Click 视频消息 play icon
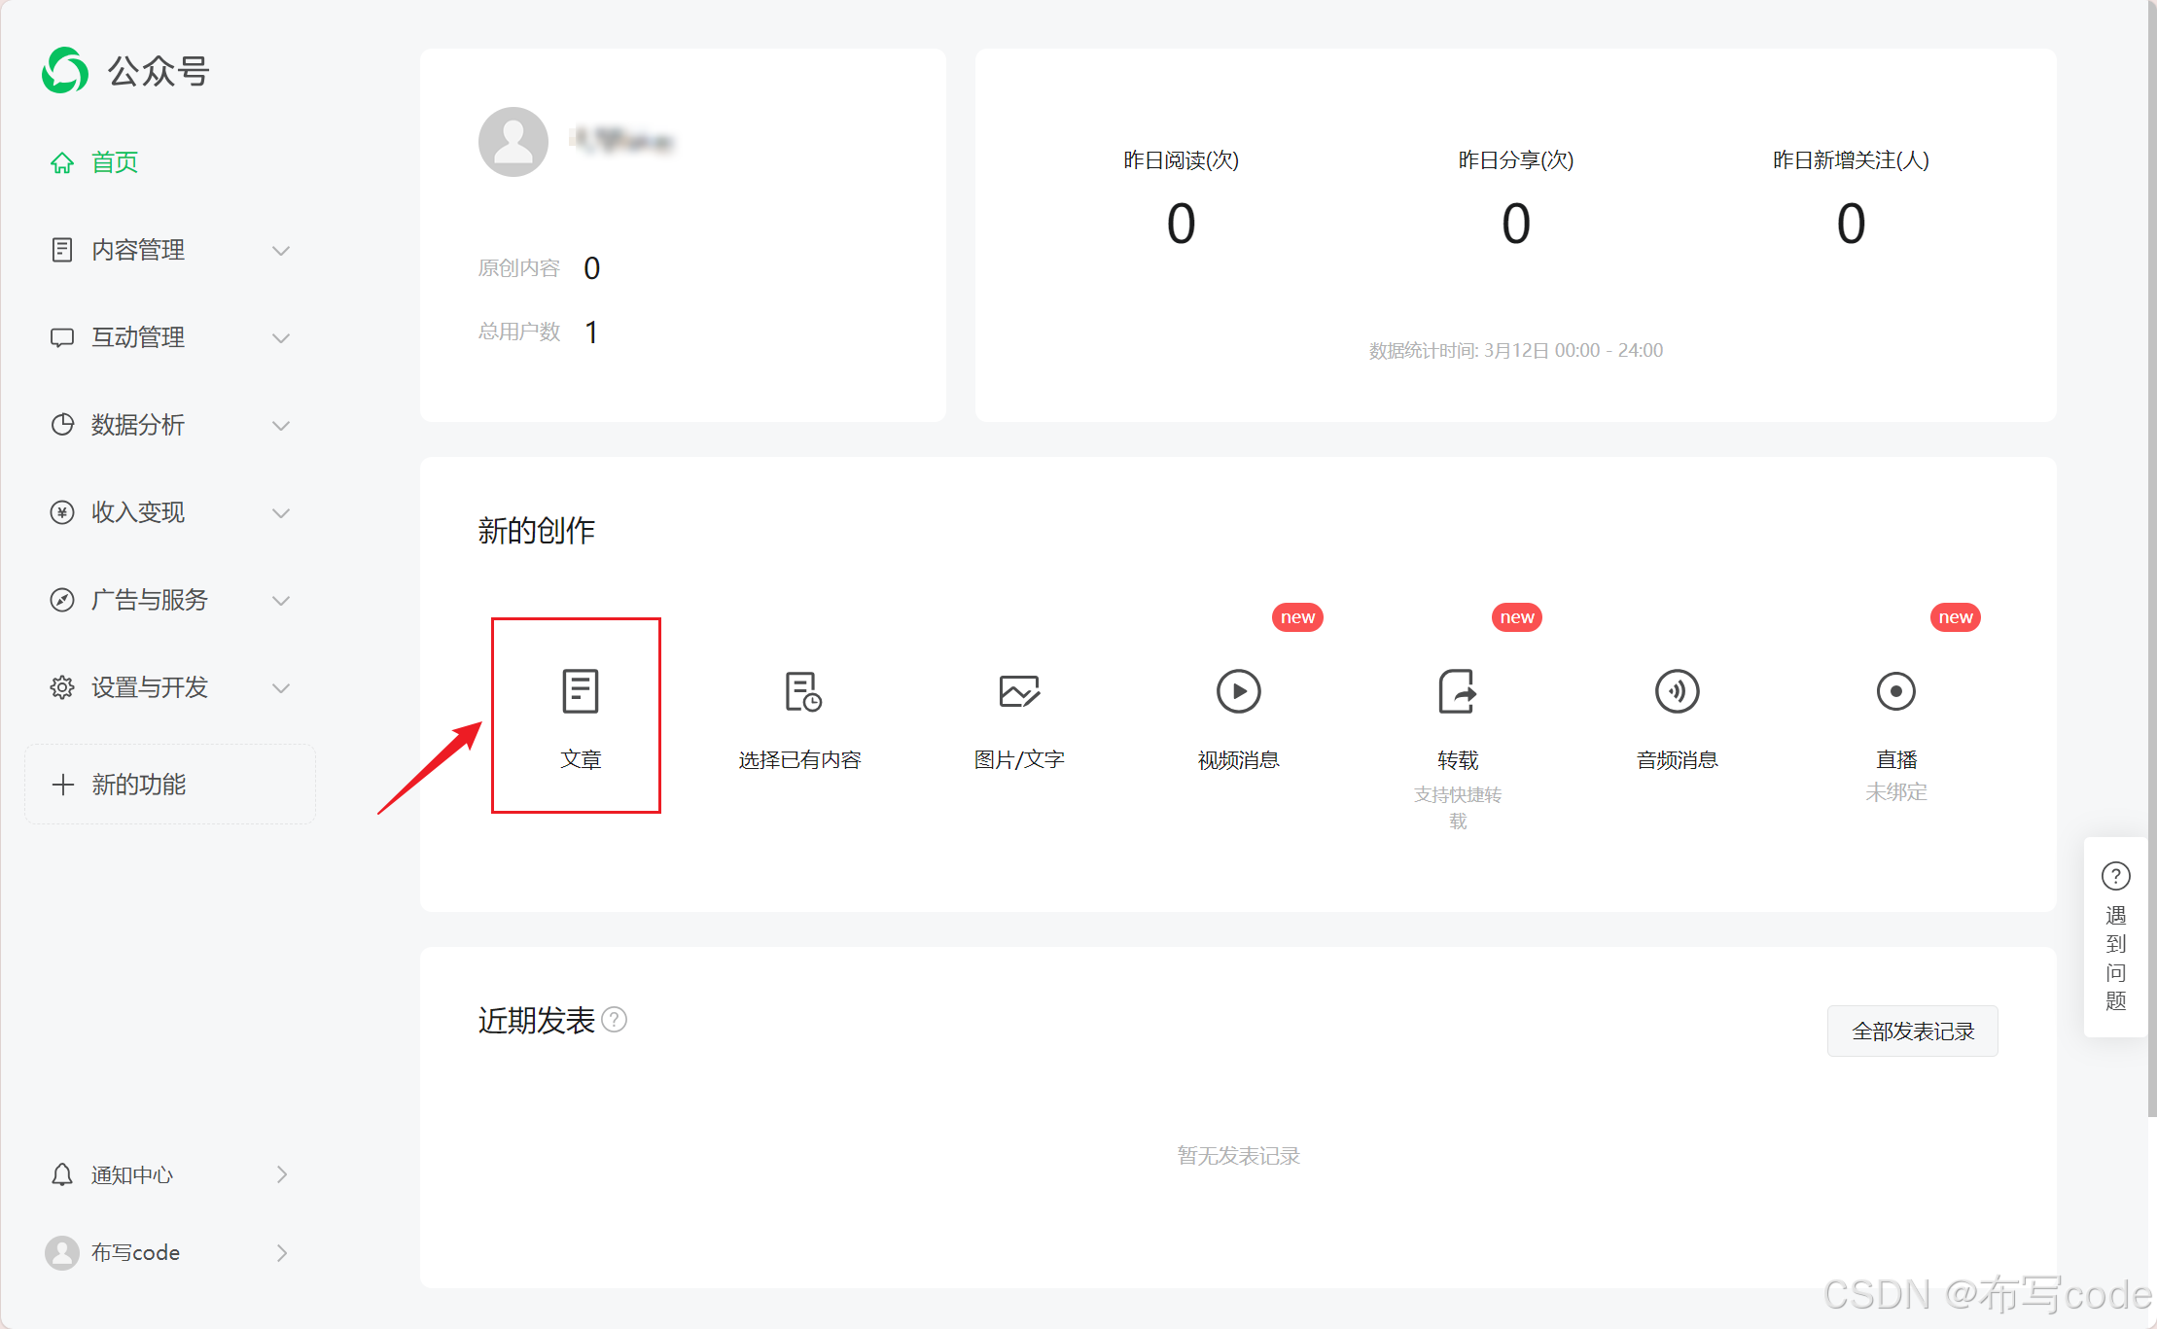Image resolution: width=2157 pixels, height=1329 pixels. tap(1238, 692)
